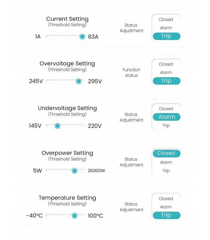Select Trip for Temperature Setting
This screenshot has height=240, width=210.
(166, 215)
